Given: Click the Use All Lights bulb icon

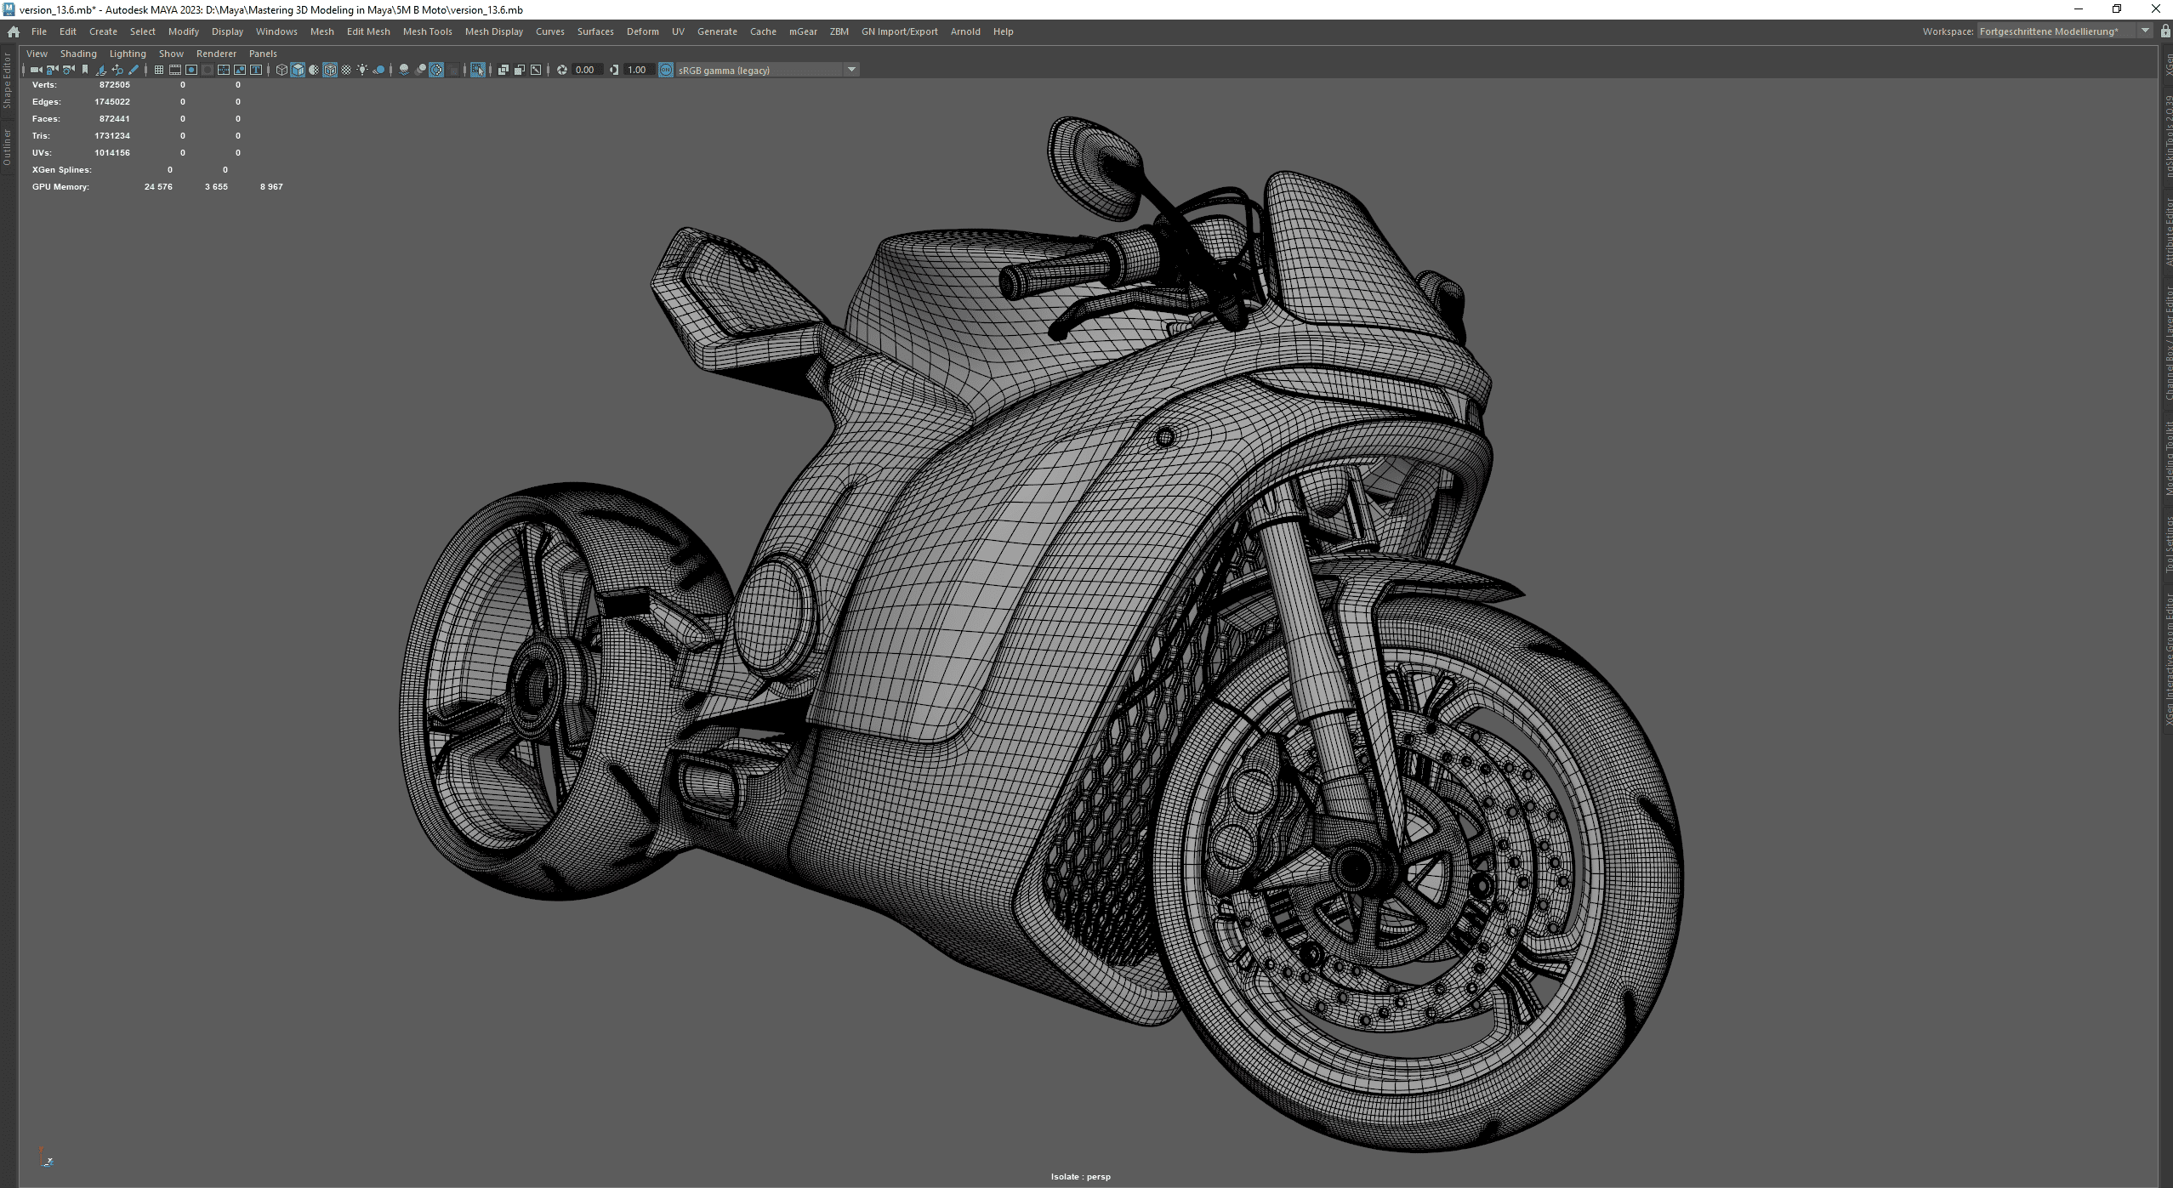Looking at the screenshot, I should click(x=362, y=70).
